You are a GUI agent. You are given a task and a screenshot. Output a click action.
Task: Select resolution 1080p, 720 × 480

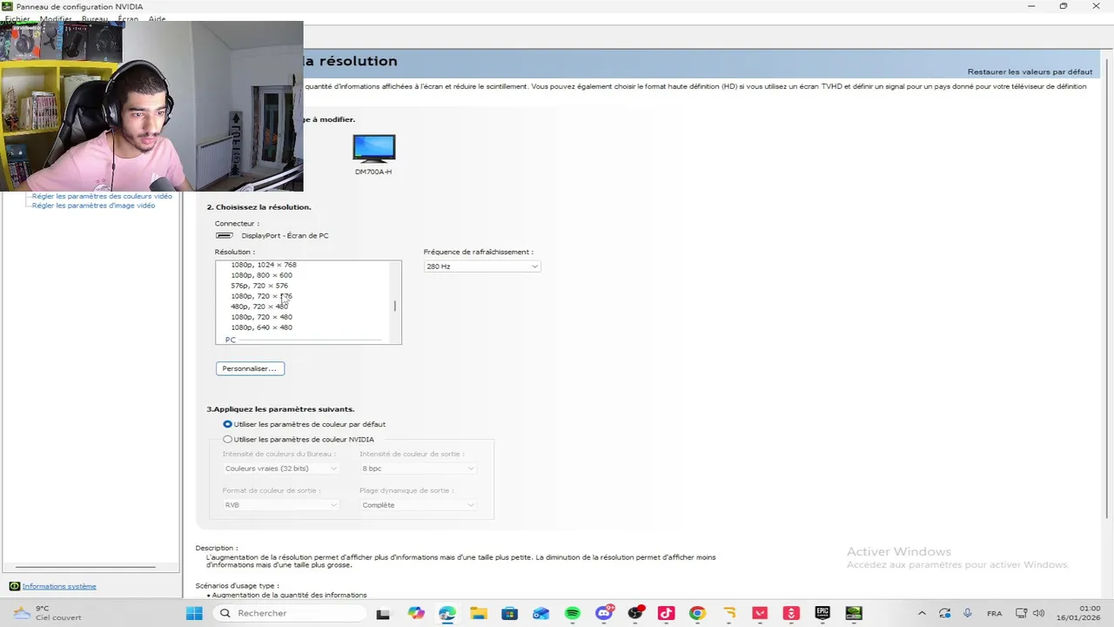click(261, 317)
